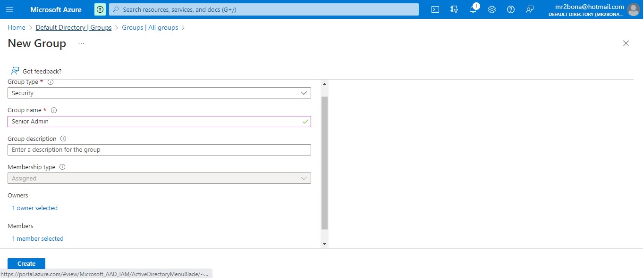Open the portal hamburger menu
This screenshot has height=278, width=643.
tap(9, 9)
